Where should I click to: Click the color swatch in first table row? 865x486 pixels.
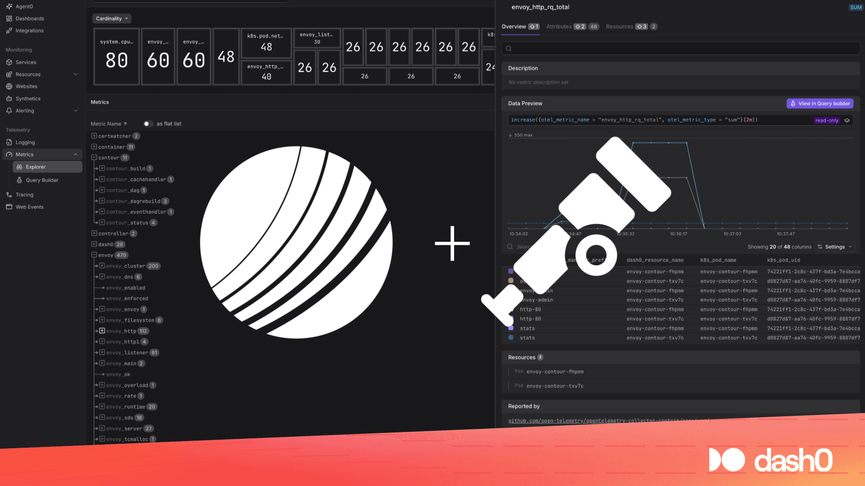click(x=511, y=271)
